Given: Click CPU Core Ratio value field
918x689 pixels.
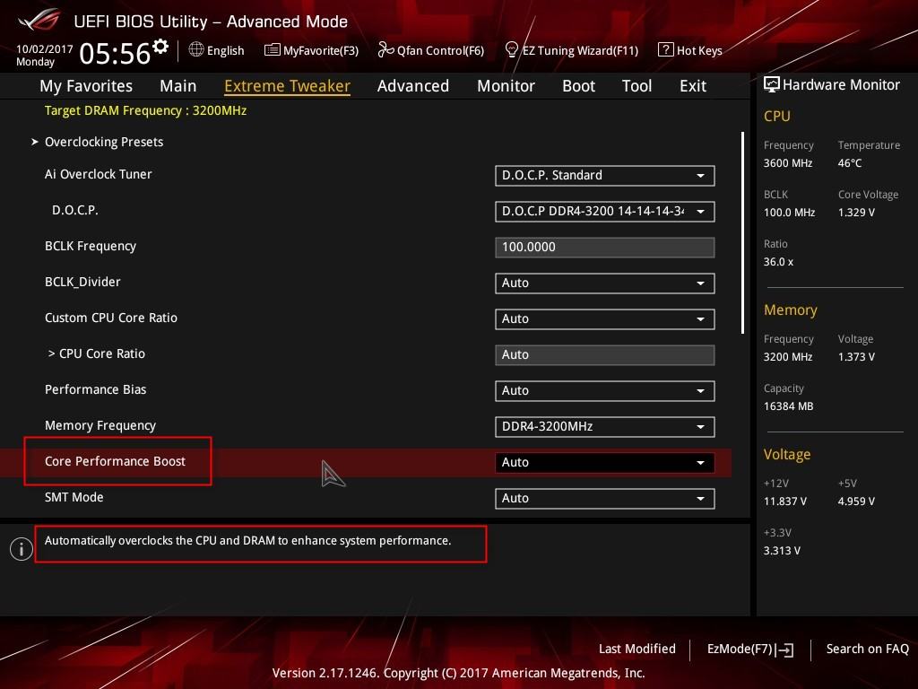Looking at the screenshot, I should (x=605, y=355).
